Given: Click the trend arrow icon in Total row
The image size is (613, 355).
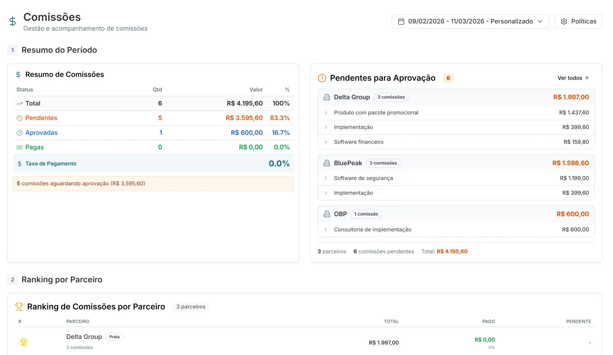Looking at the screenshot, I should point(19,103).
